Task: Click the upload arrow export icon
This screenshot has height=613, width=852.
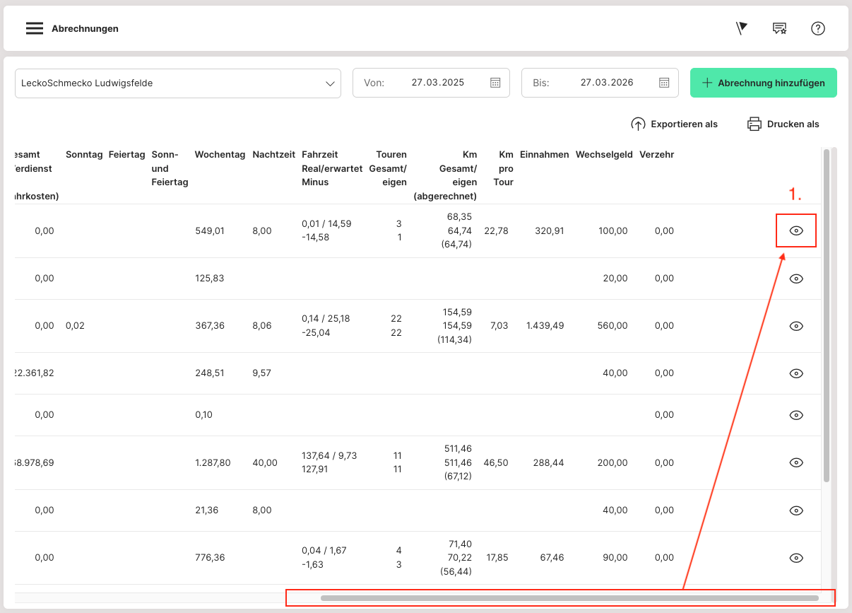Action: coord(638,124)
